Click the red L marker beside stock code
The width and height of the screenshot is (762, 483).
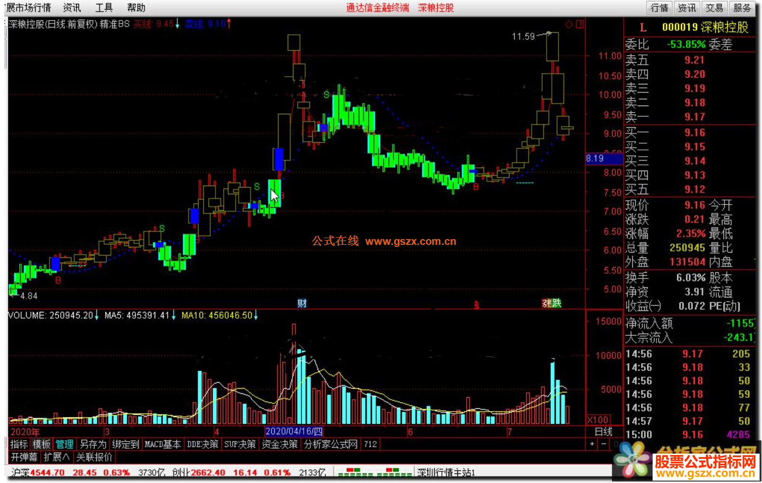(x=643, y=27)
